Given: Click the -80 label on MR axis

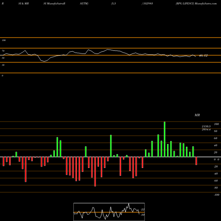Looking at the screenshot, I should click(216, 188).
